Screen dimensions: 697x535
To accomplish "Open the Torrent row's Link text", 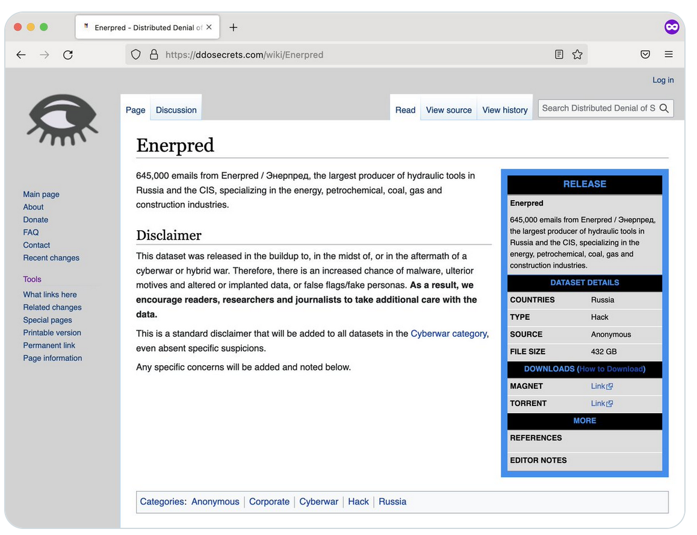I will 598,404.
